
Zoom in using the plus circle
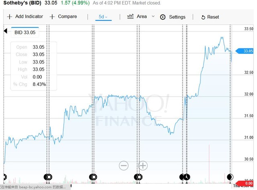point(143,165)
